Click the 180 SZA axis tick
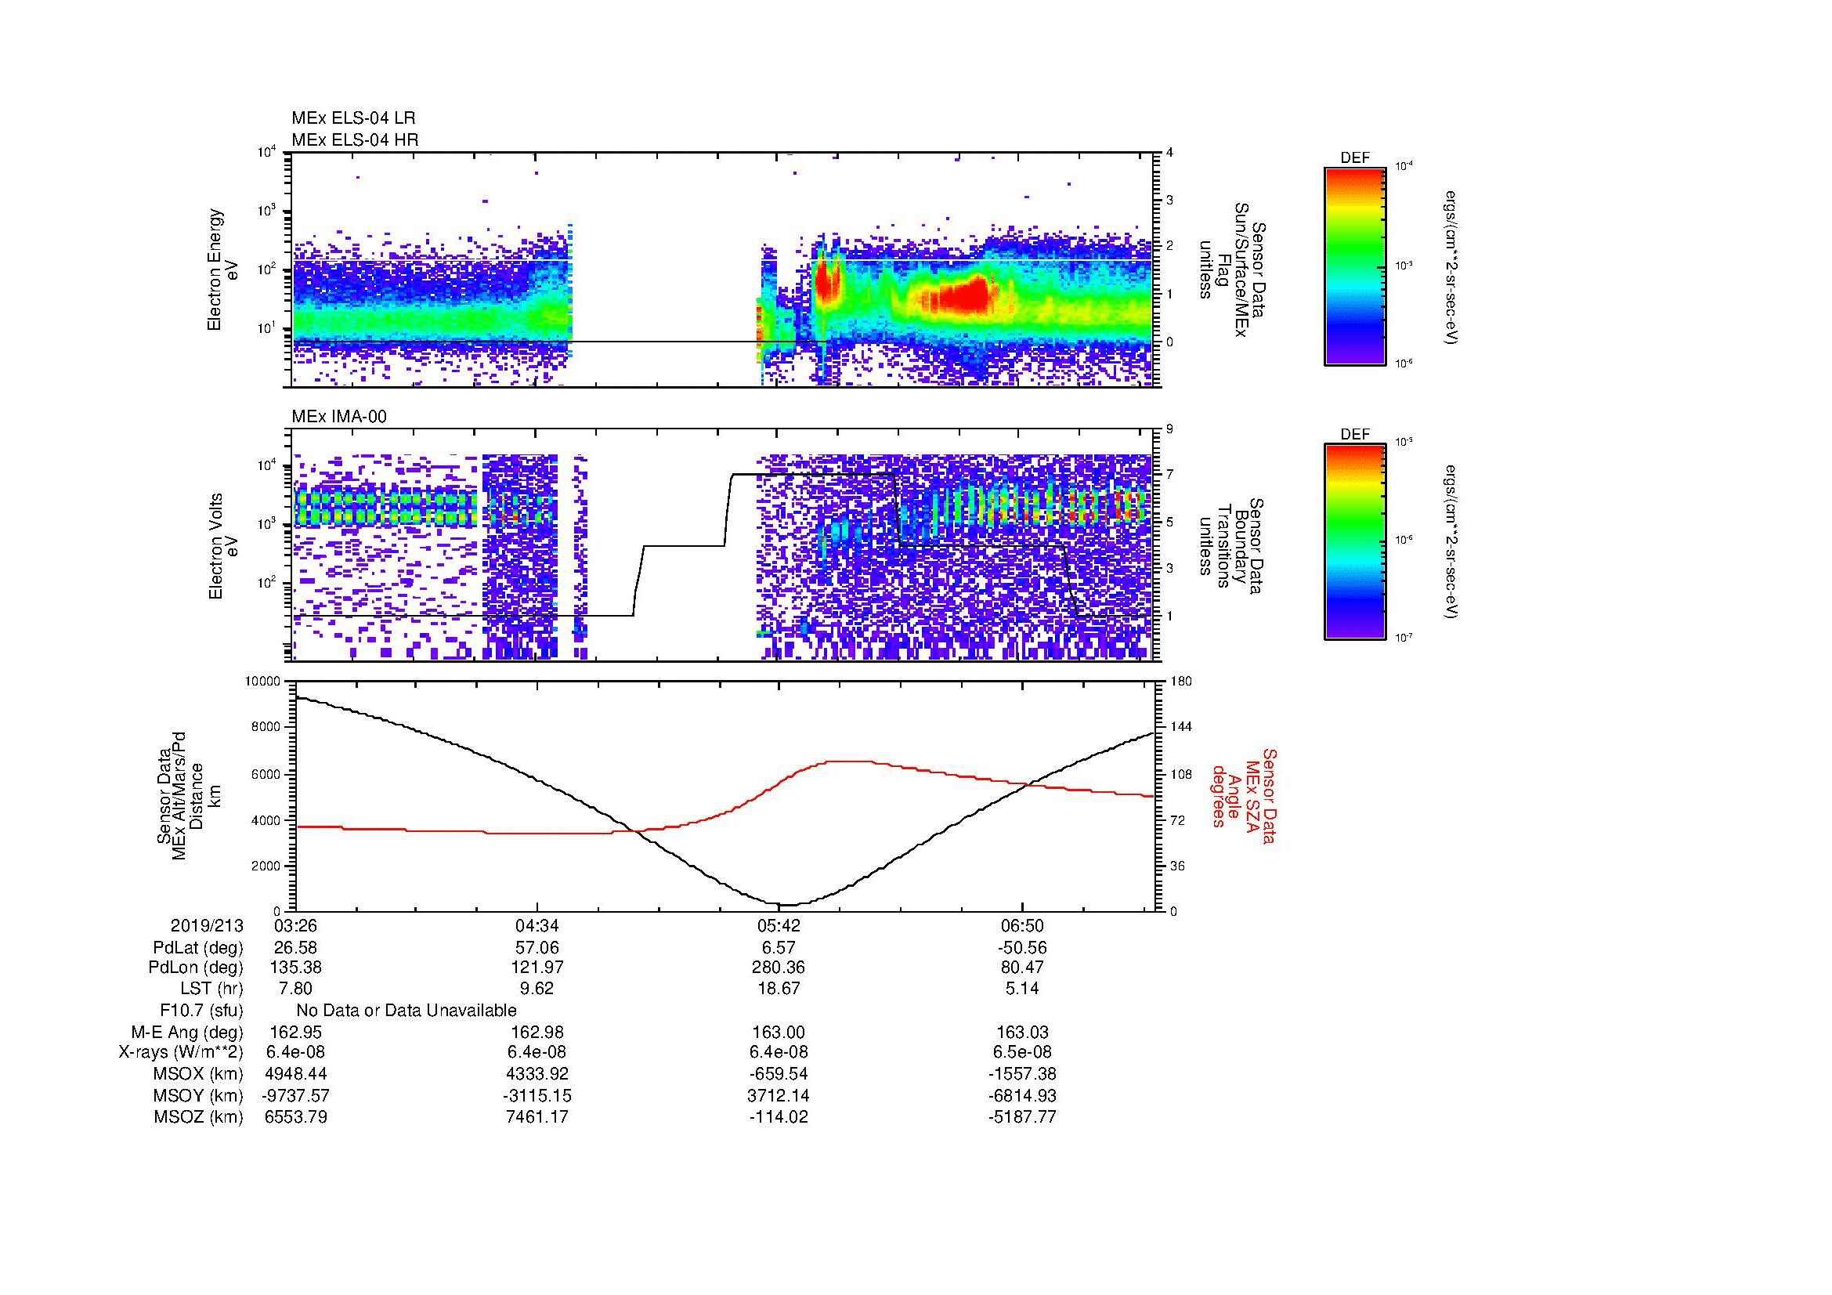This screenshot has width=1832, height=1295. pyautogui.click(x=1181, y=682)
